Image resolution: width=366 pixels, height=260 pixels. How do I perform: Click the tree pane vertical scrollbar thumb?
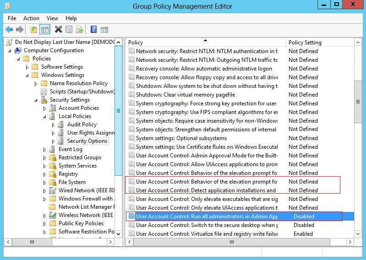(118, 111)
